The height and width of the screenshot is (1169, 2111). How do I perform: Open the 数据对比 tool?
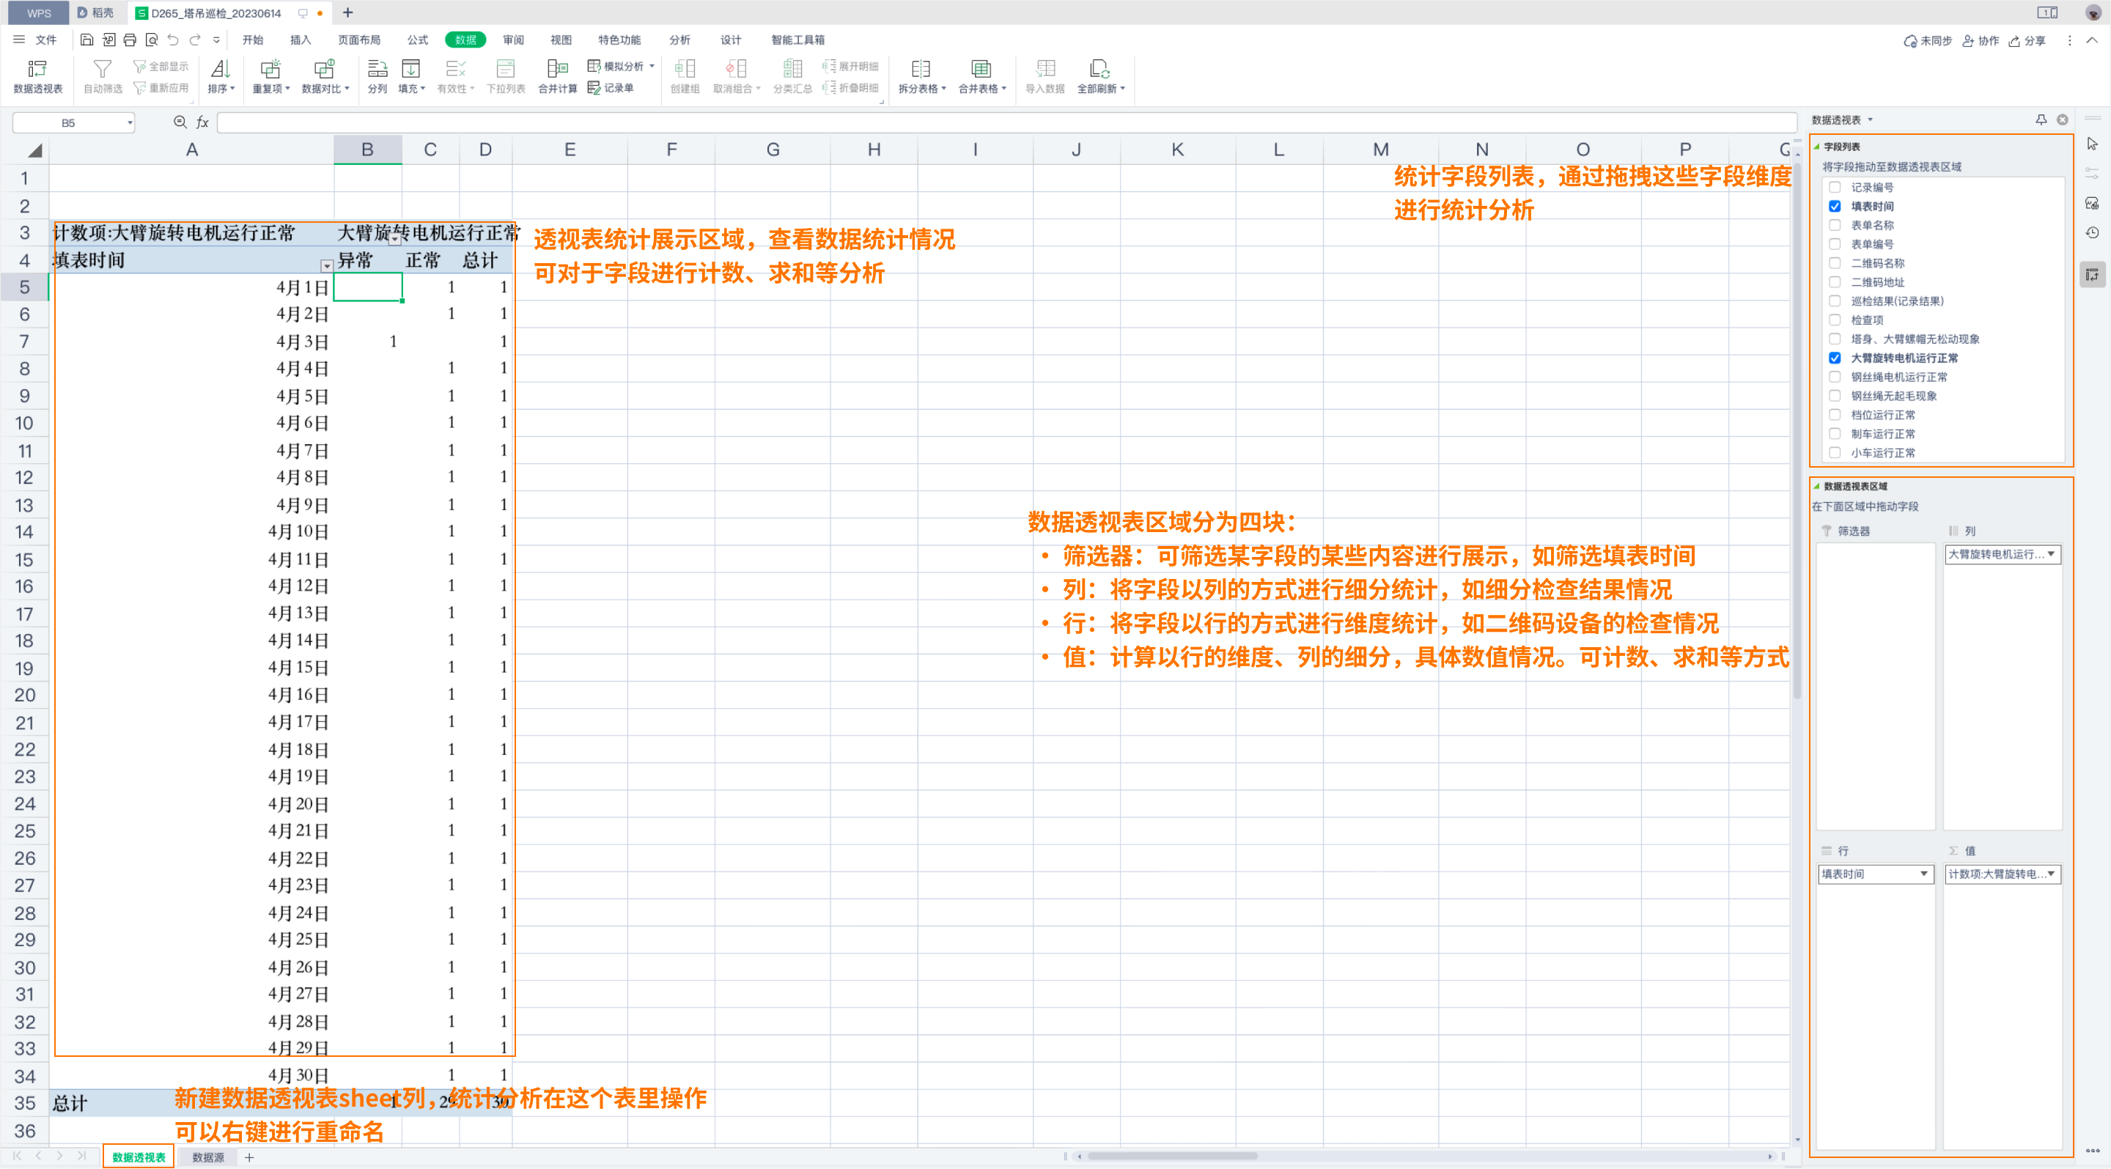(325, 76)
